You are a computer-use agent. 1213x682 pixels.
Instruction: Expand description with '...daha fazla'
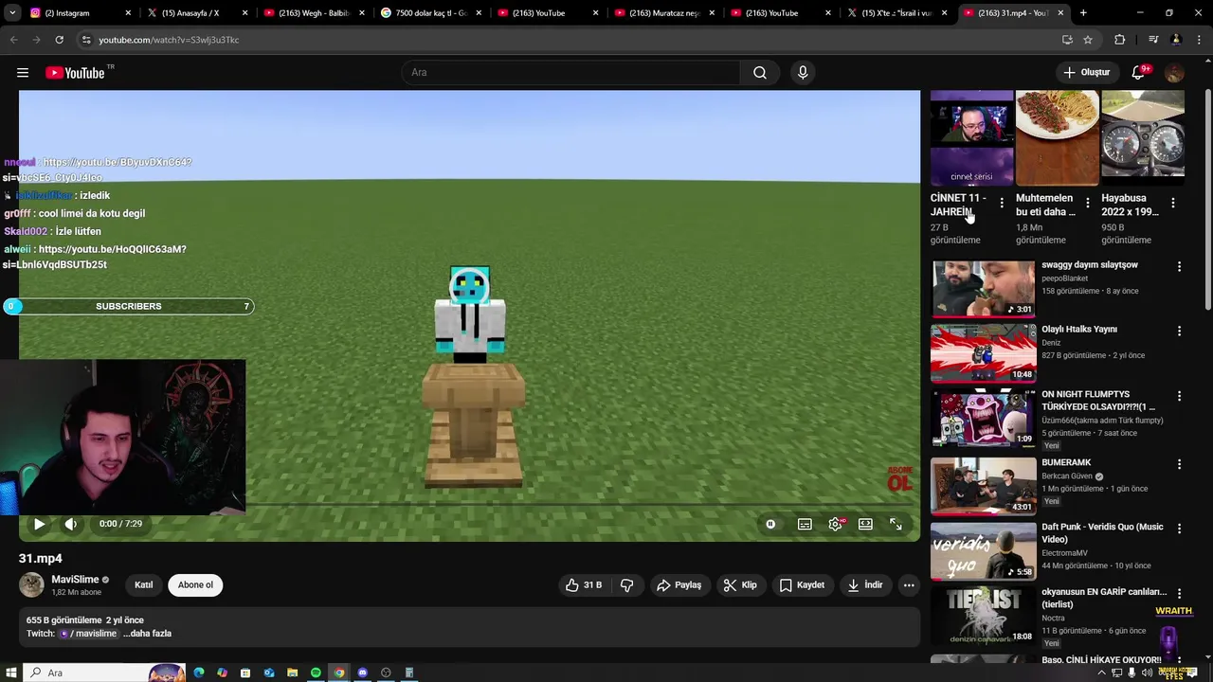tap(147, 634)
